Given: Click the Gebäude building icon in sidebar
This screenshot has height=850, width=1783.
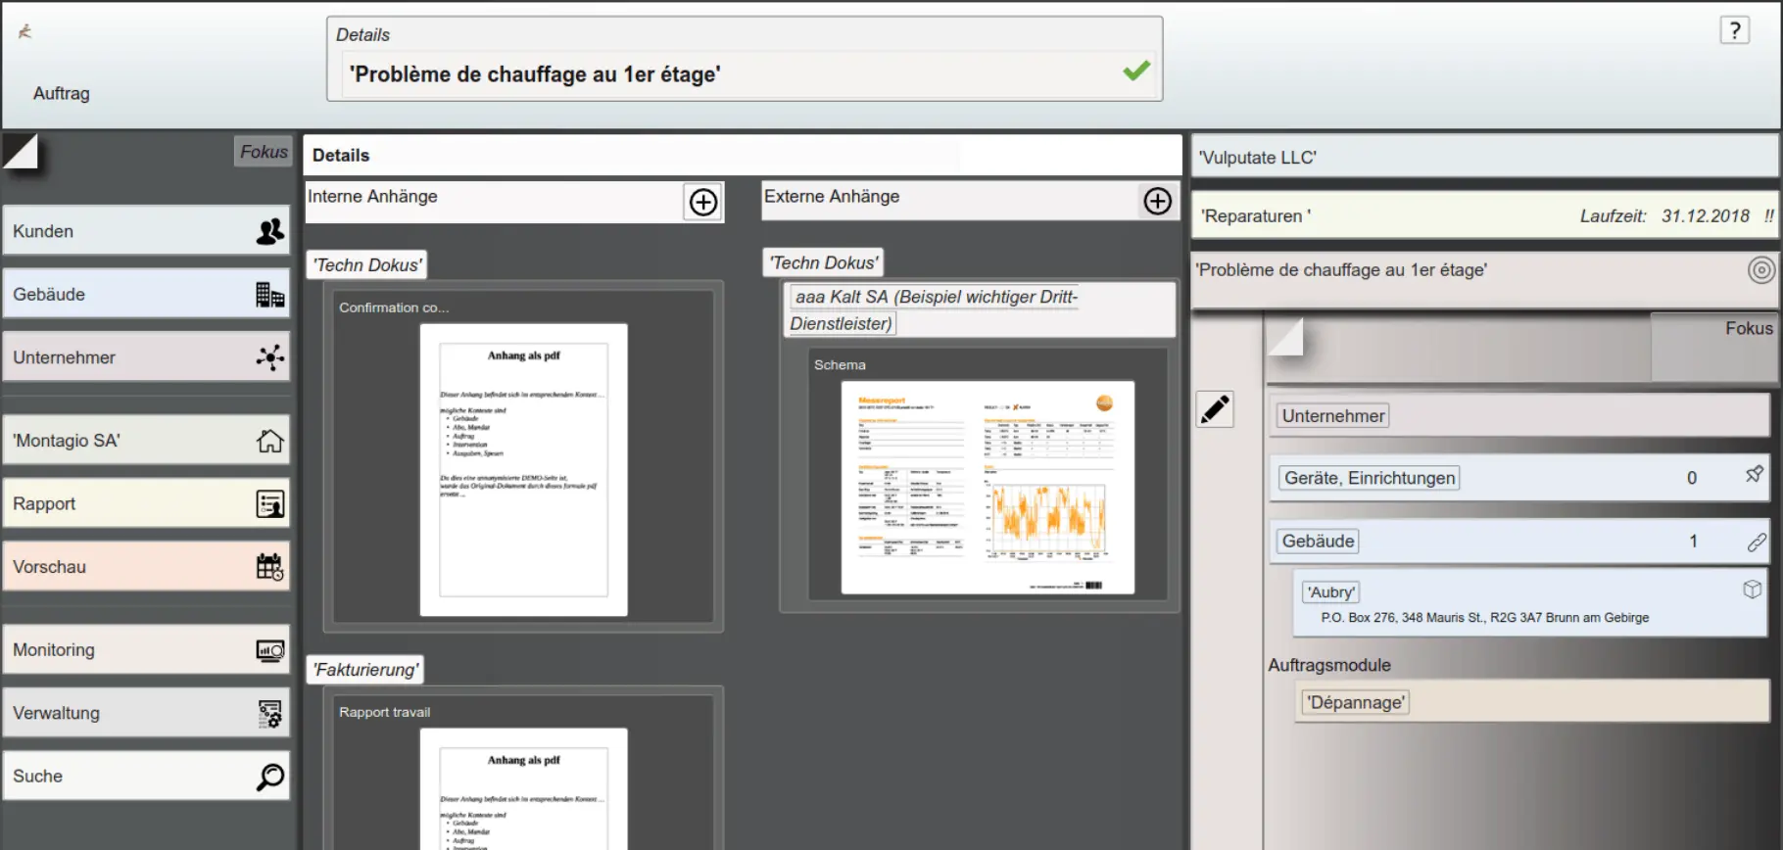Looking at the screenshot, I should (269, 294).
